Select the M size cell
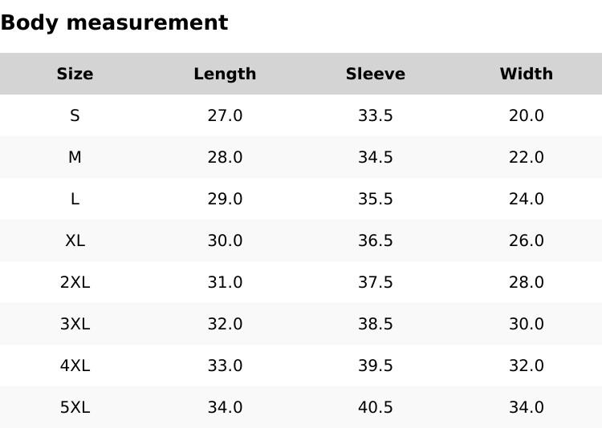 (75, 158)
